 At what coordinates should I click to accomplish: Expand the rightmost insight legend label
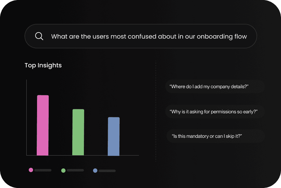tap(107, 171)
